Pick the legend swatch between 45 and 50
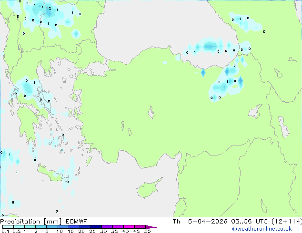Viewport: 302px width, 233px height. click(140, 227)
